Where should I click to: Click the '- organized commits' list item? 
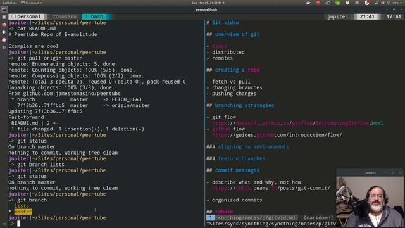tap(234, 200)
